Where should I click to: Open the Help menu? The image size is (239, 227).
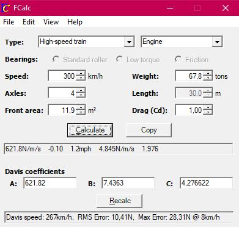(75, 22)
